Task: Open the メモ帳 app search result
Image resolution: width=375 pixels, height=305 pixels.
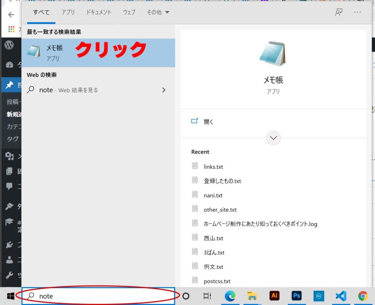Action: tap(55, 53)
